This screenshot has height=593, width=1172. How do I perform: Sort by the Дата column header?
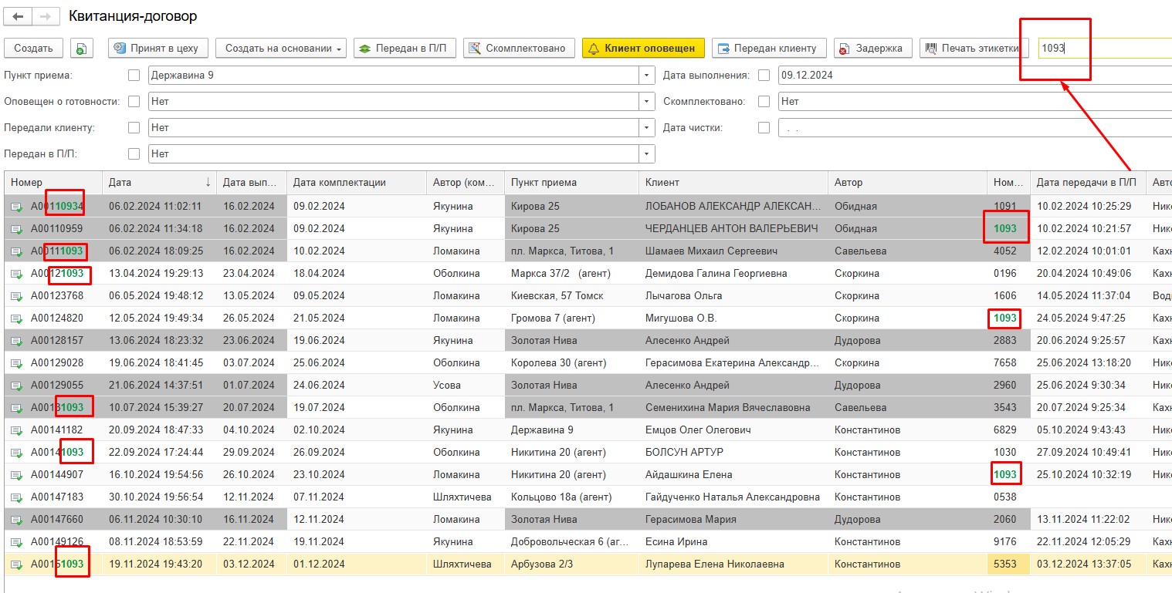click(x=159, y=183)
